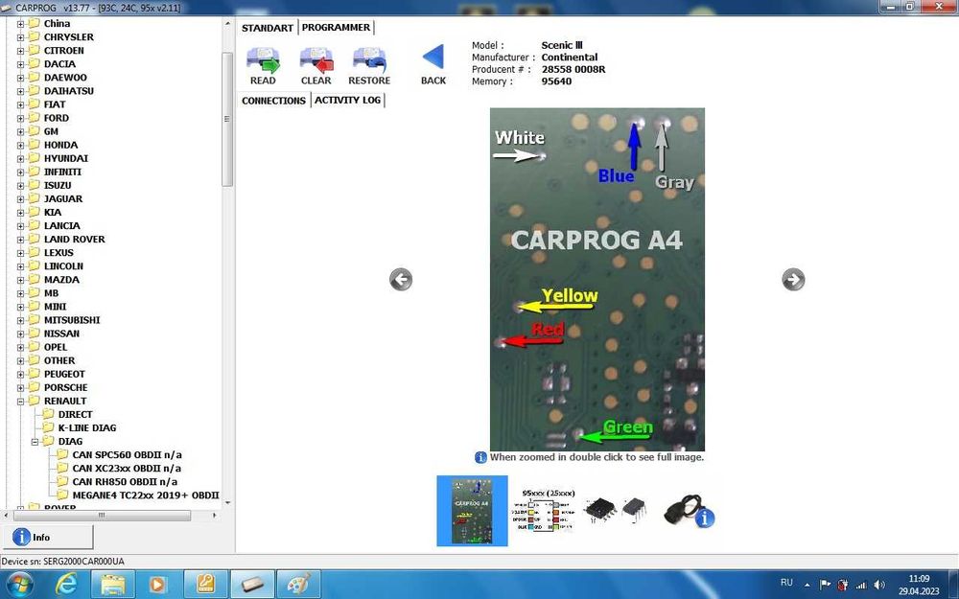This screenshot has height=599, width=959.
Task: Select the MINI folder
Action: (55, 307)
